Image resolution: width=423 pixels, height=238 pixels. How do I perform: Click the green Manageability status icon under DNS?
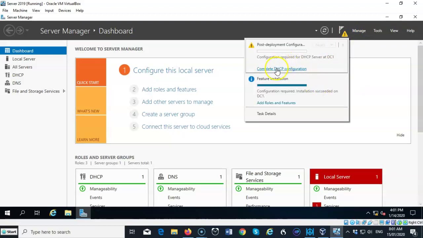(x=161, y=189)
